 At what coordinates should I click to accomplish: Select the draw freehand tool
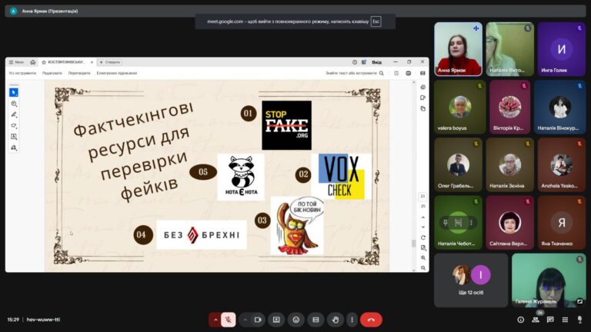point(14,125)
